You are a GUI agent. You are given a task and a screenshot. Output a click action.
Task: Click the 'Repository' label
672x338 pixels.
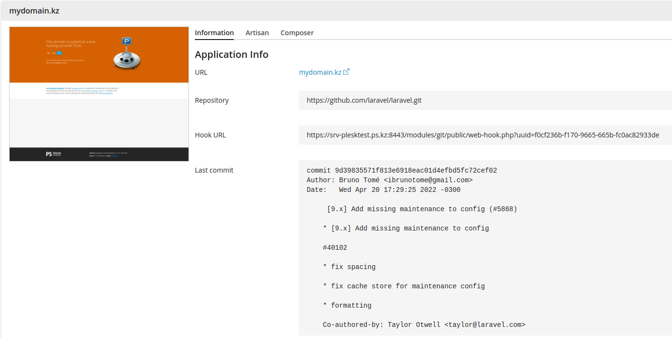[212, 100]
